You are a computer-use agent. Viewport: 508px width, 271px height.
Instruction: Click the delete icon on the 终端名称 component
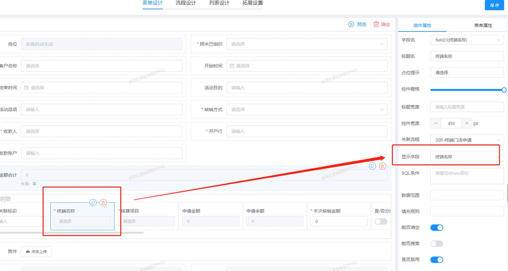point(103,203)
